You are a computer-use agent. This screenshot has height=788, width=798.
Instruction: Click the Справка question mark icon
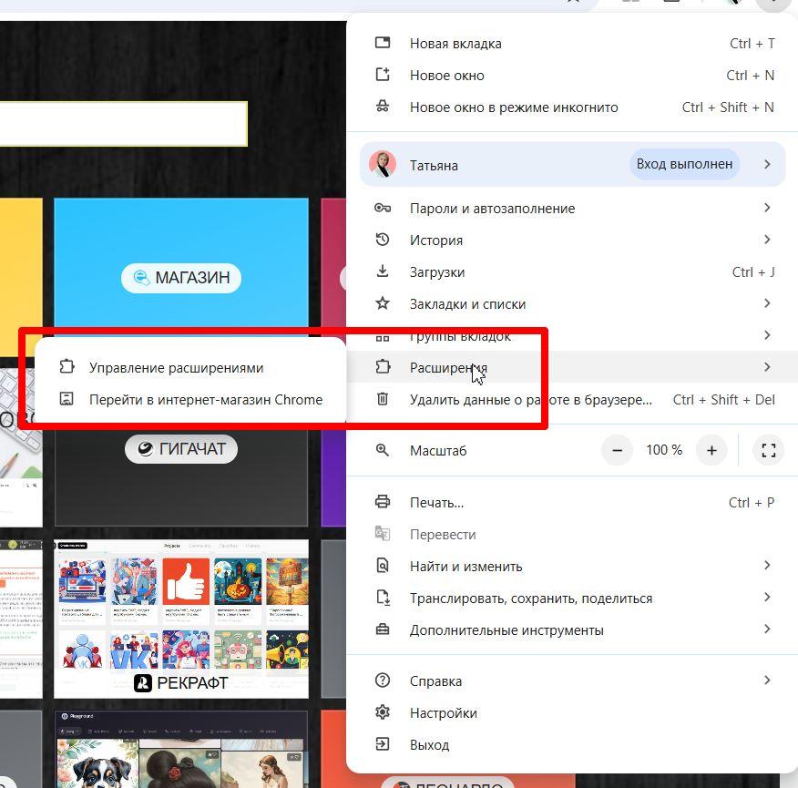(383, 681)
